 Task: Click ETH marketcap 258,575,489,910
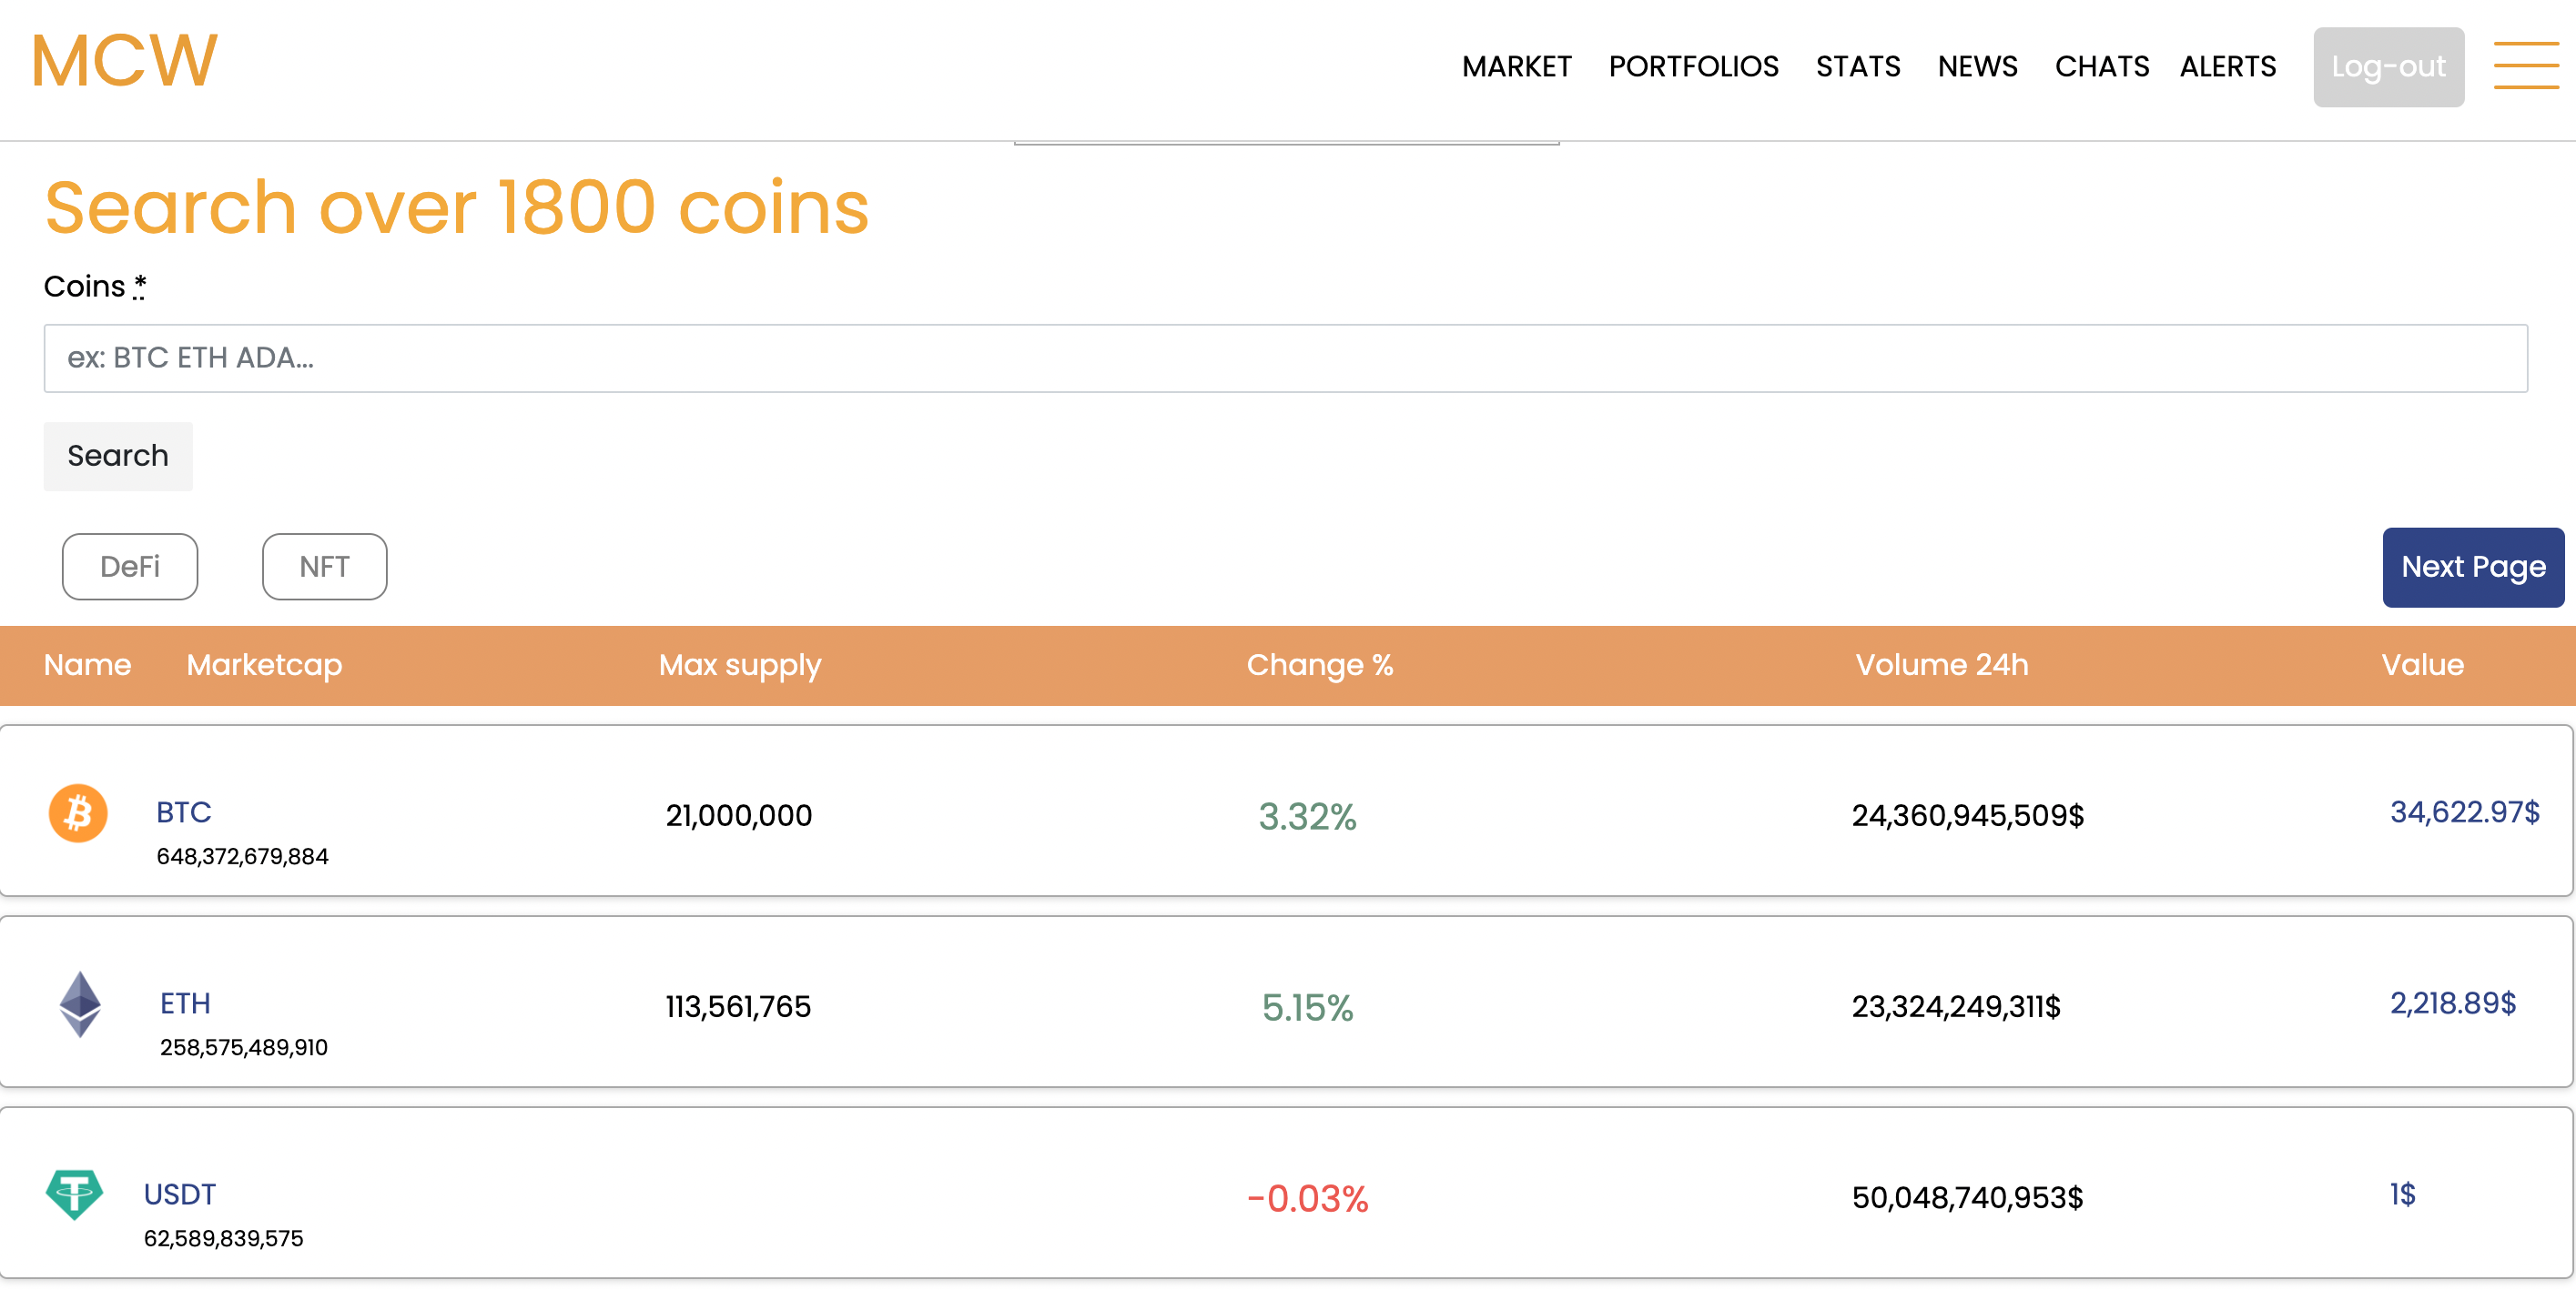point(244,1047)
